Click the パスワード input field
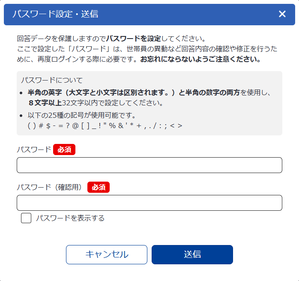 (x=149, y=165)
